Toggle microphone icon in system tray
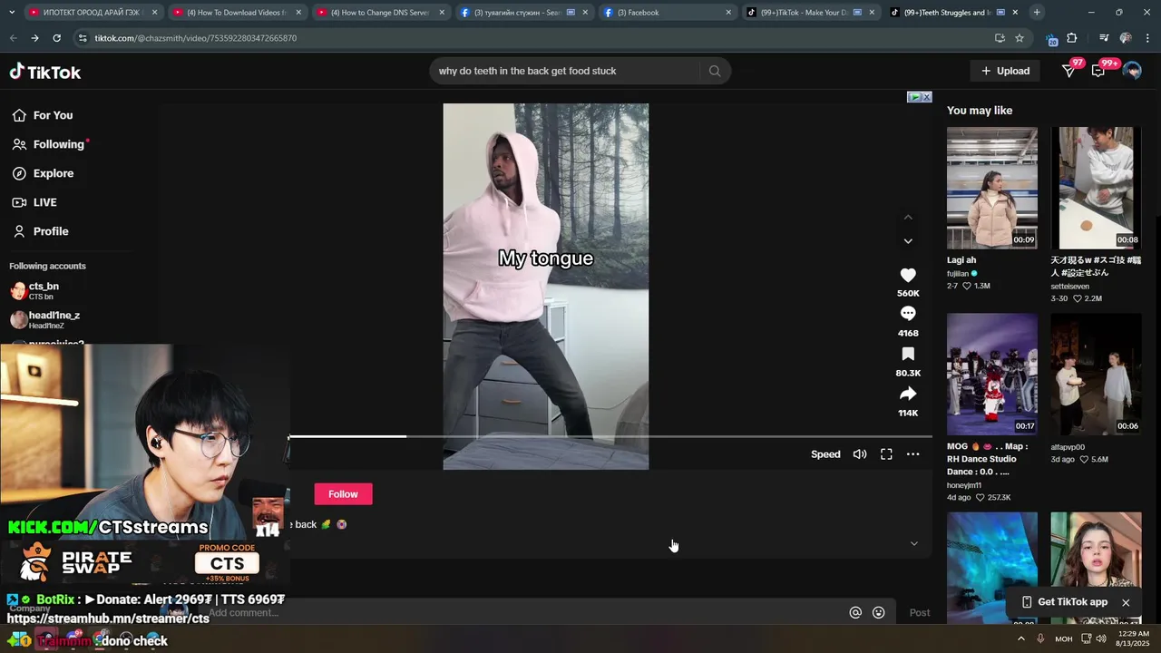 (1040, 638)
